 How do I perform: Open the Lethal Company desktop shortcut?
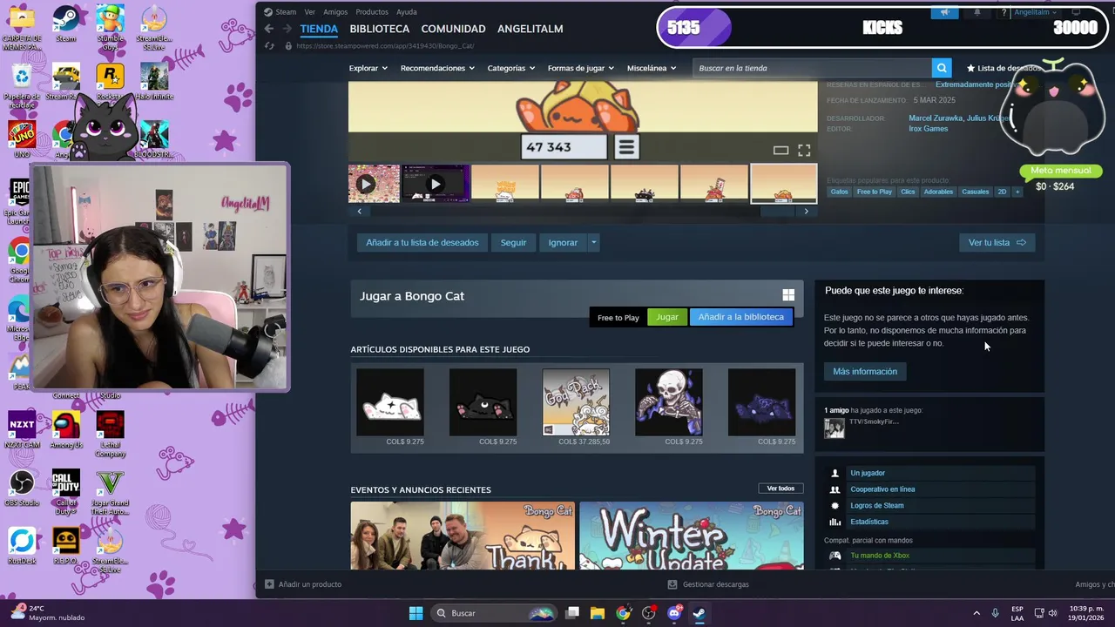110,435
